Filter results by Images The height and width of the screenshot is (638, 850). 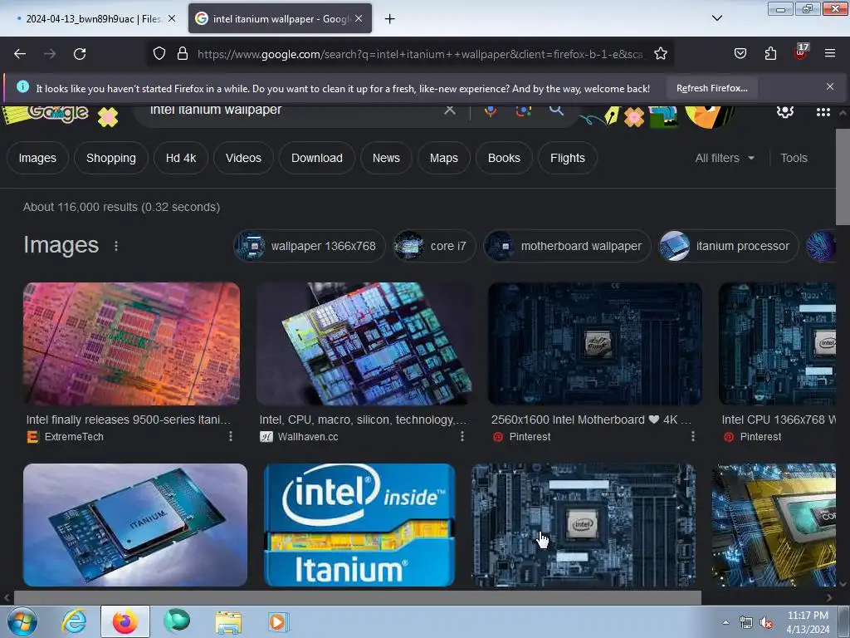pyautogui.click(x=37, y=158)
